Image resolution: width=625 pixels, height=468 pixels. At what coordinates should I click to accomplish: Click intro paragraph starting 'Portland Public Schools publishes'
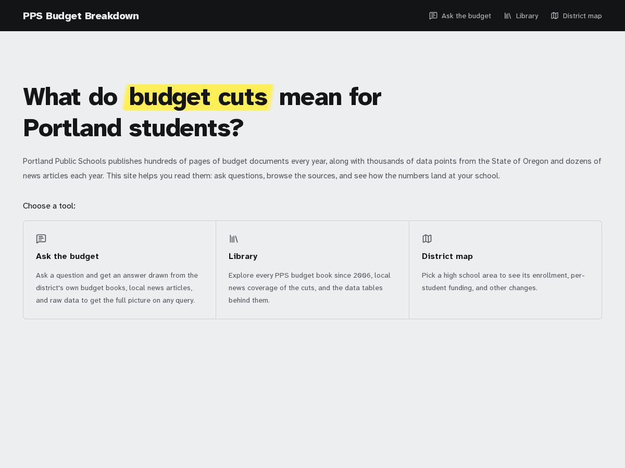(x=312, y=168)
